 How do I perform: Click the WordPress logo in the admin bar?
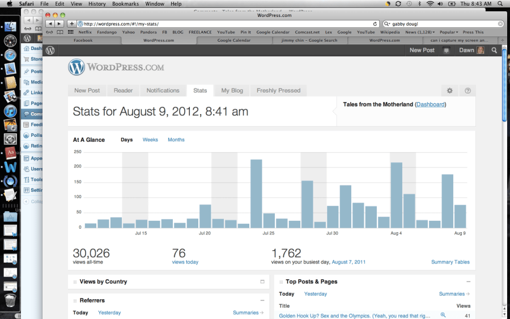(50, 51)
